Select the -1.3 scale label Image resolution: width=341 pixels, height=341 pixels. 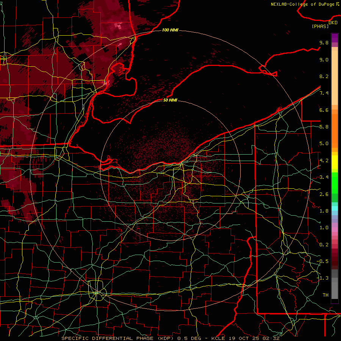(322, 278)
